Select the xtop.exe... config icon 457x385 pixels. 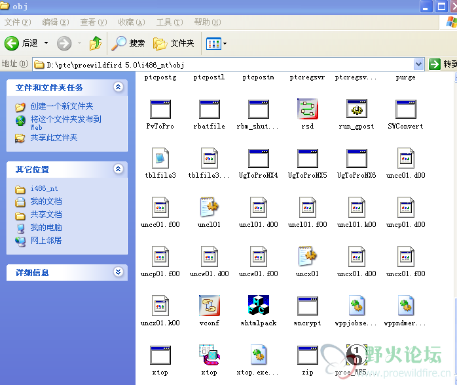pyautogui.click(x=259, y=355)
